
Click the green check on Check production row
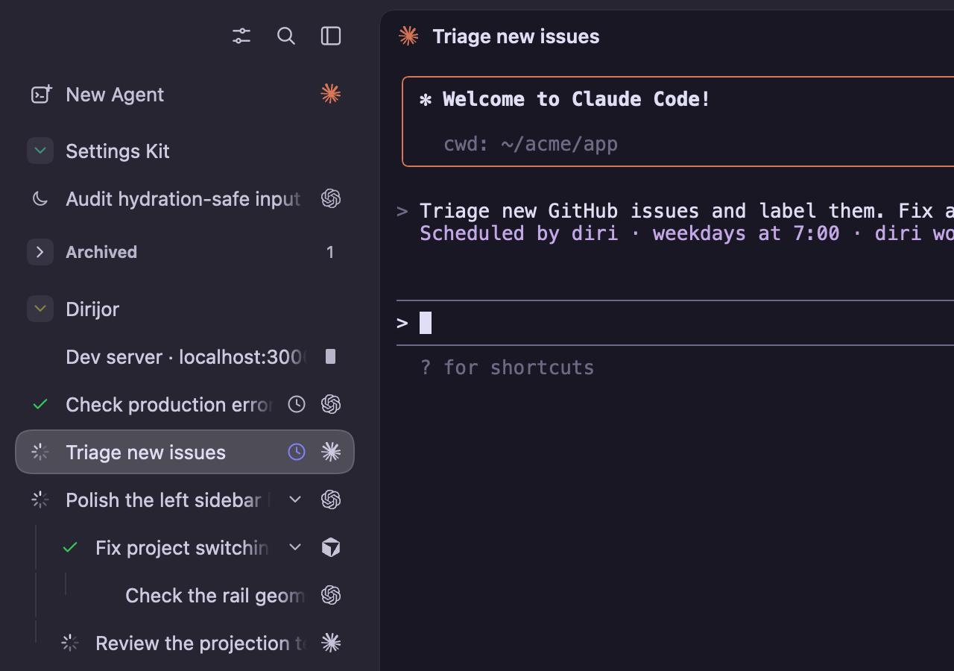point(40,404)
